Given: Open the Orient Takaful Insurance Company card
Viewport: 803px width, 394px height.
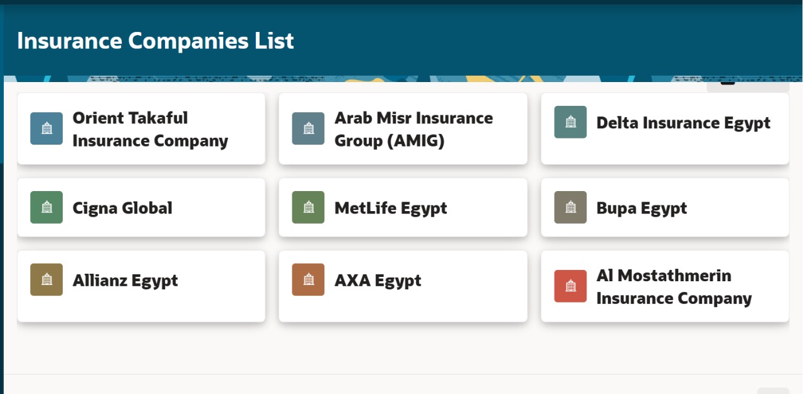Looking at the screenshot, I should (141, 128).
